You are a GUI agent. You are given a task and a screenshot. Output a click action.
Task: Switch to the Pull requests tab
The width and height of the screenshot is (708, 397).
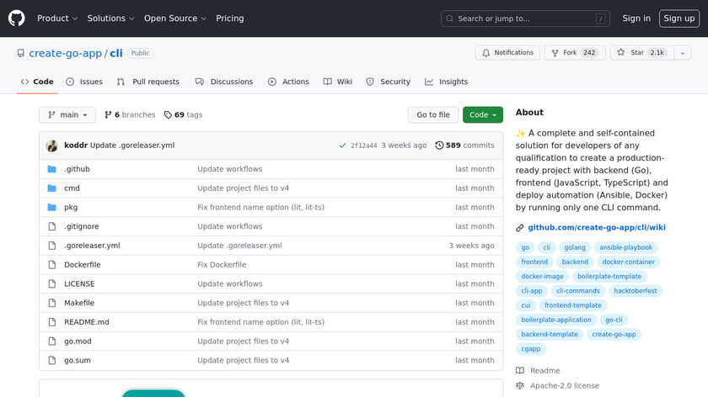point(147,82)
